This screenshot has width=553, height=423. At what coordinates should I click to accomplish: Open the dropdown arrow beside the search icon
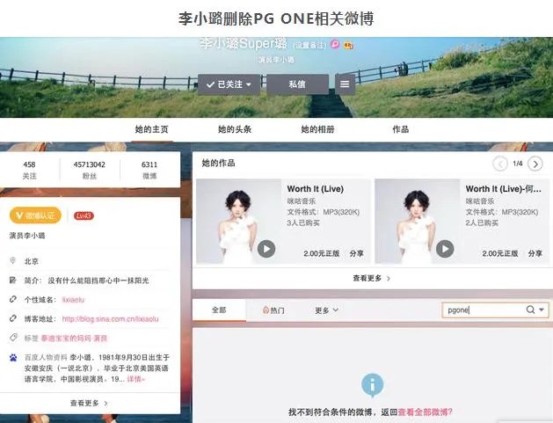[x=542, y=310]
